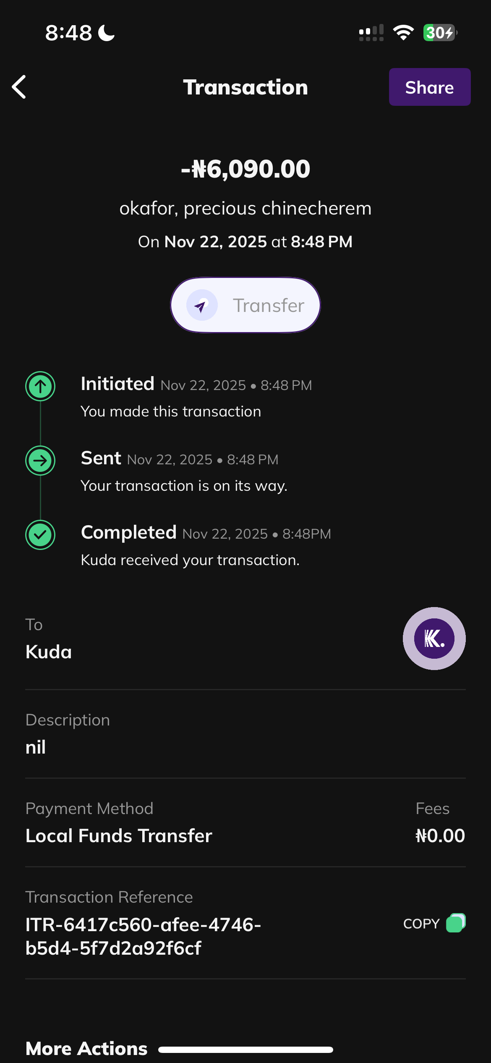This screenshot has width=491, height=1063.
Task: Tap the paper plane transfer icon
Action: 202,305
